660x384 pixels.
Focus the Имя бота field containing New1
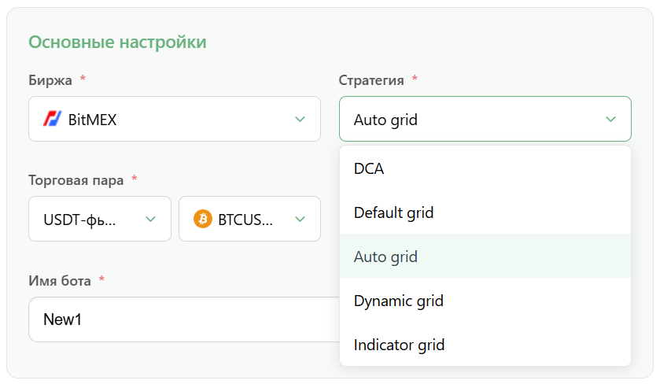pos(184,319)
